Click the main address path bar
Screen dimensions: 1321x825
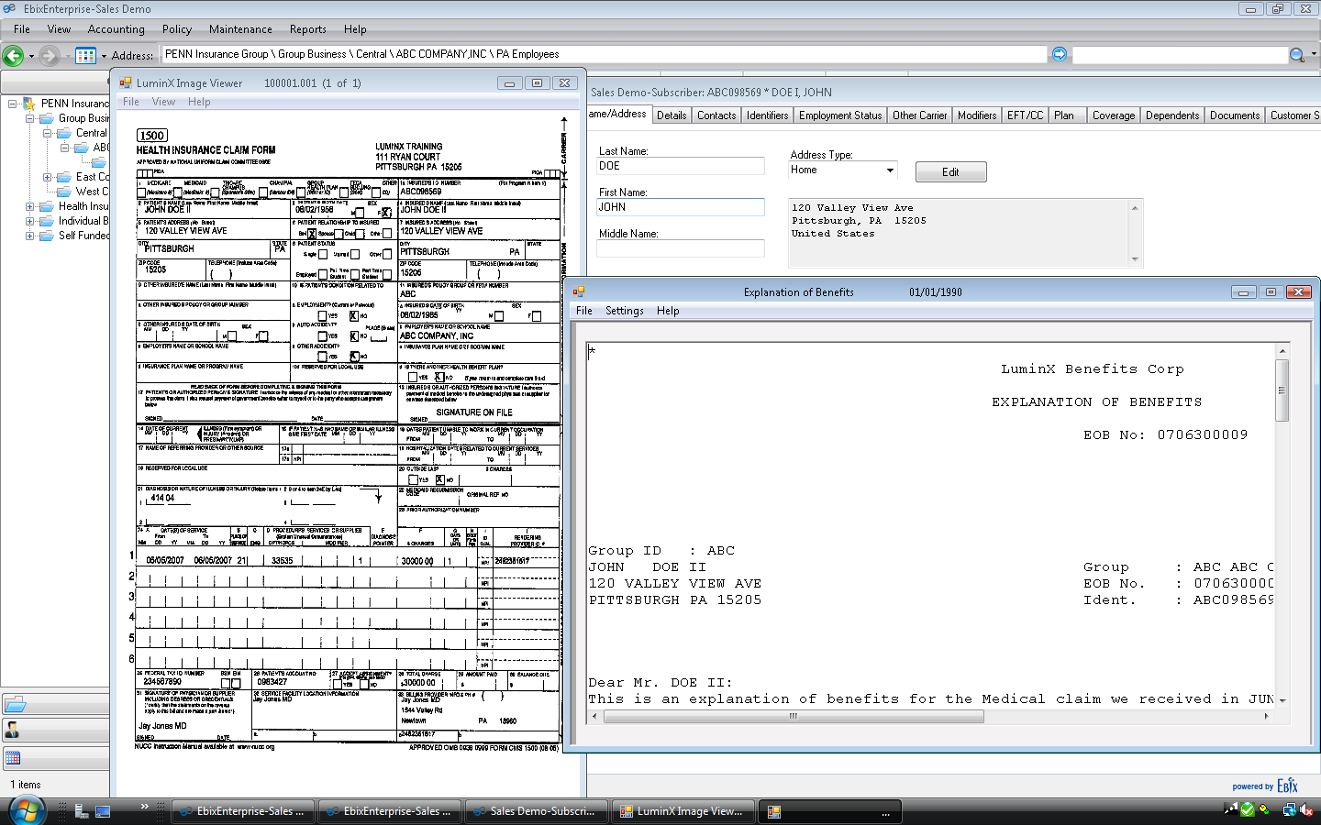(x=604, y=54)
